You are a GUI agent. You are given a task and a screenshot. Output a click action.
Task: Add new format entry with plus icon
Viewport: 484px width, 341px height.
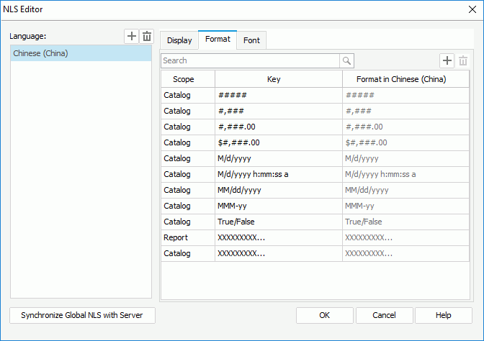(x=447, y=61)
